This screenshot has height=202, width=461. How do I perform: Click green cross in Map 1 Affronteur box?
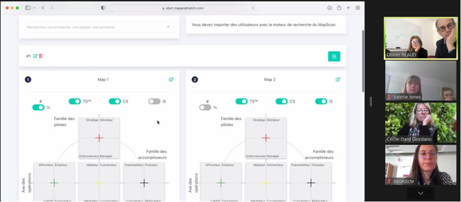[54, 183]
